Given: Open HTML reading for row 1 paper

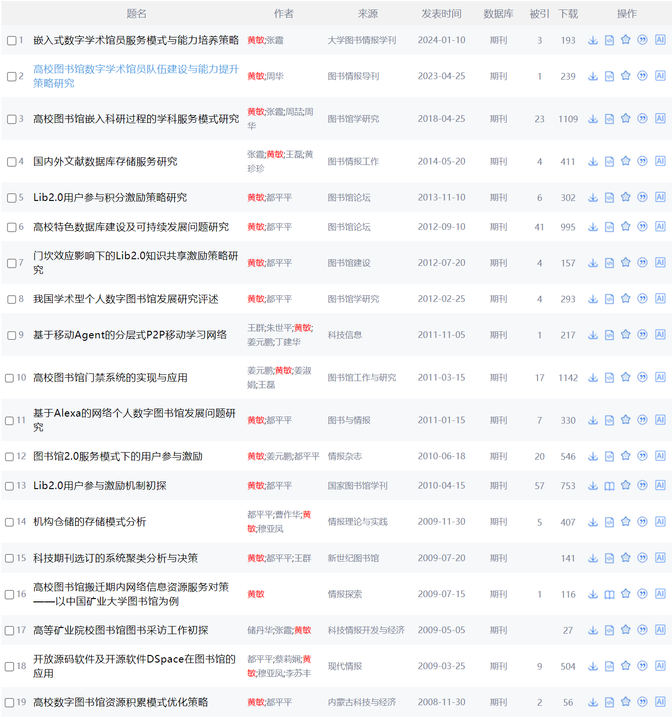Looking at the screenshot, I should pyautogui.click(x=609, y=40).
